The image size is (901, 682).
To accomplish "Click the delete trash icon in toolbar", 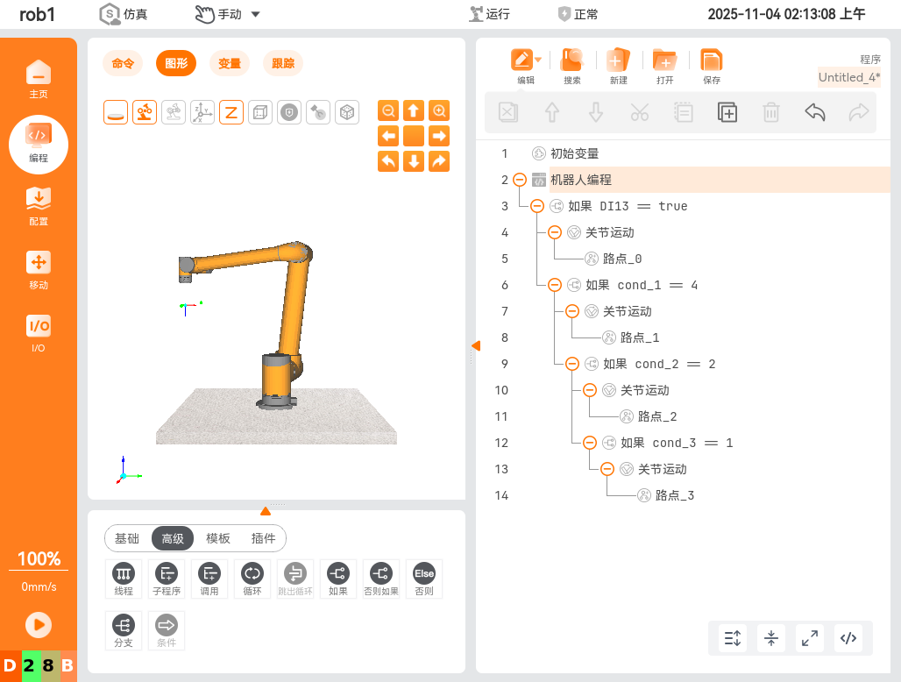I will pyautogui.click(x=771, y=112).
